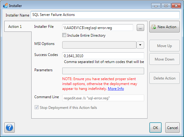
Task: Click the MSI Options label
Action: (x=44, y=44)
